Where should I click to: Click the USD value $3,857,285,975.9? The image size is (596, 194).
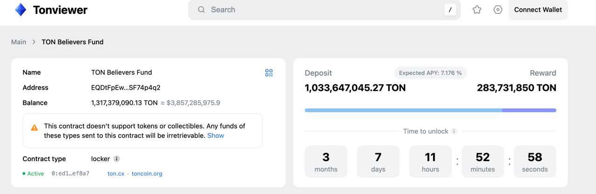click(x=193, y=103)
